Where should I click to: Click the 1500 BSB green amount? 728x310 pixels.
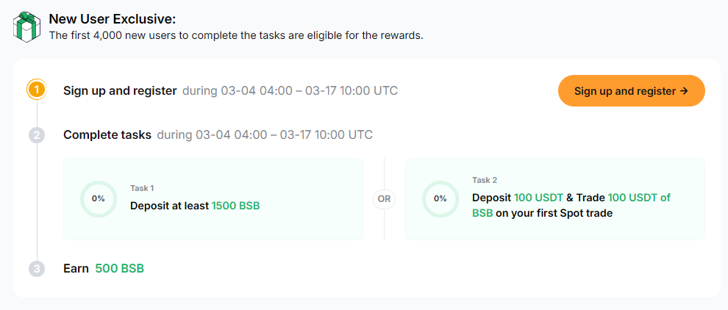pos(235,206)
